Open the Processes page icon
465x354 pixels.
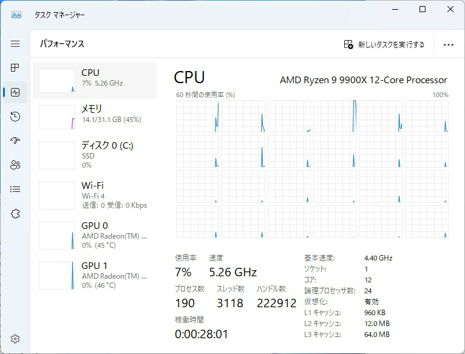pyautogui.click(x=15, y=68)
